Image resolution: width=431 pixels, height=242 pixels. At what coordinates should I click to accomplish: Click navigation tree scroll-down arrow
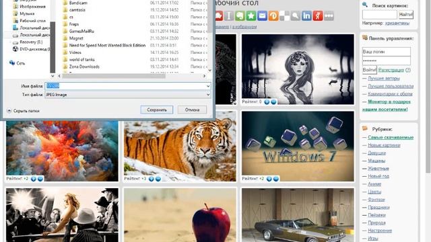pos(53,76)
